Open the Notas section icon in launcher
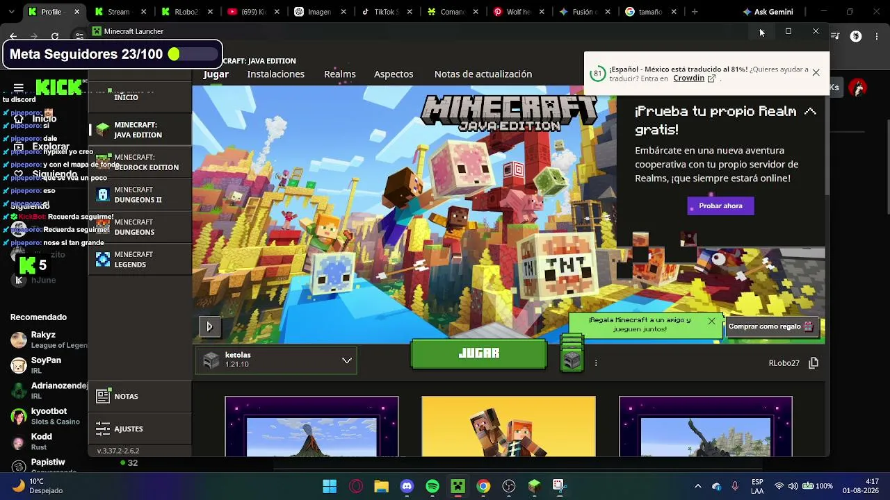This screenshot has height=500, width=890. coord(103,397)
